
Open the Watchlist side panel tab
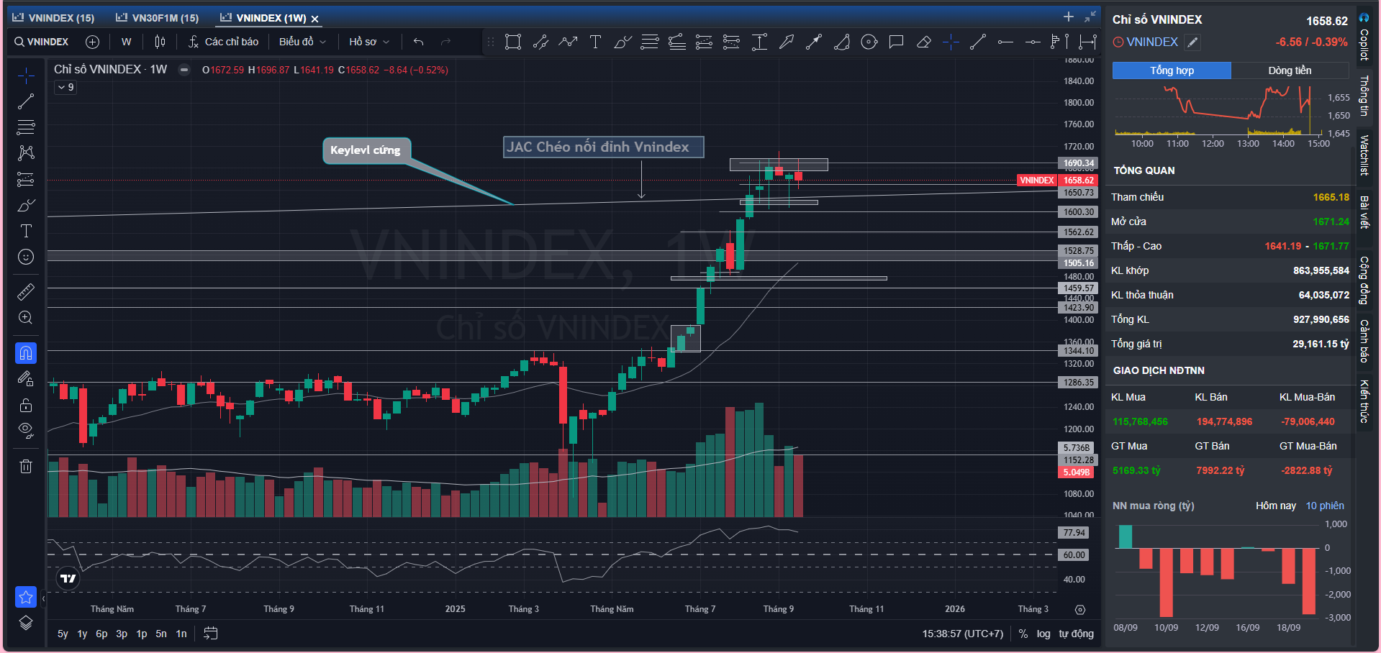coord(1364,155)
